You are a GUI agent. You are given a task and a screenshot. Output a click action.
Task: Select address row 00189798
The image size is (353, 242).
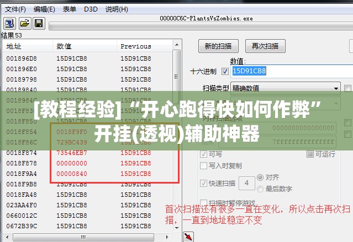tap(87, 79)
